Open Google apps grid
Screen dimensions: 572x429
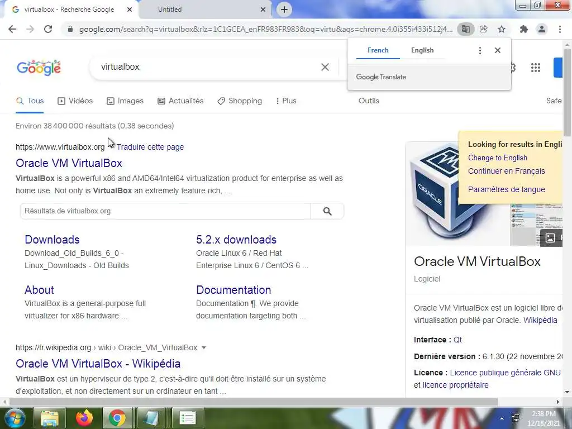coord(536,68)
